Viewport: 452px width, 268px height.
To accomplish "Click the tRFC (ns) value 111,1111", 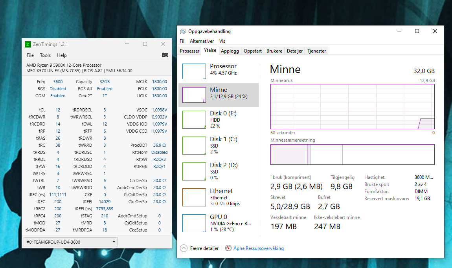I will 58,195.
